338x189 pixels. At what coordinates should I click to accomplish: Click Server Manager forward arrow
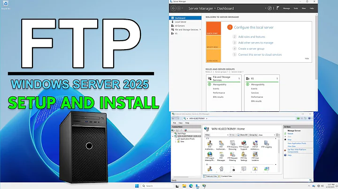(x=178, y=8)
